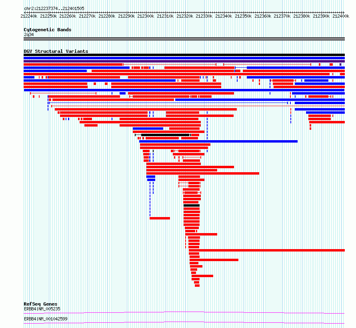Click ruler position 212290k
356x328 pixels.
126,16
